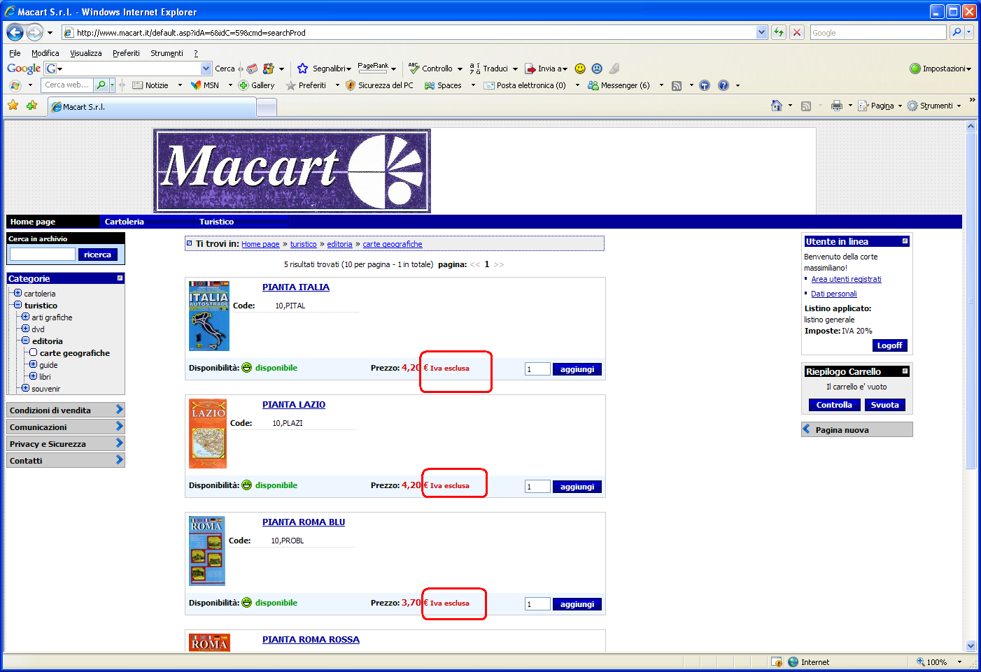Click Traduci on the Google toolbar

coord(493,69)
